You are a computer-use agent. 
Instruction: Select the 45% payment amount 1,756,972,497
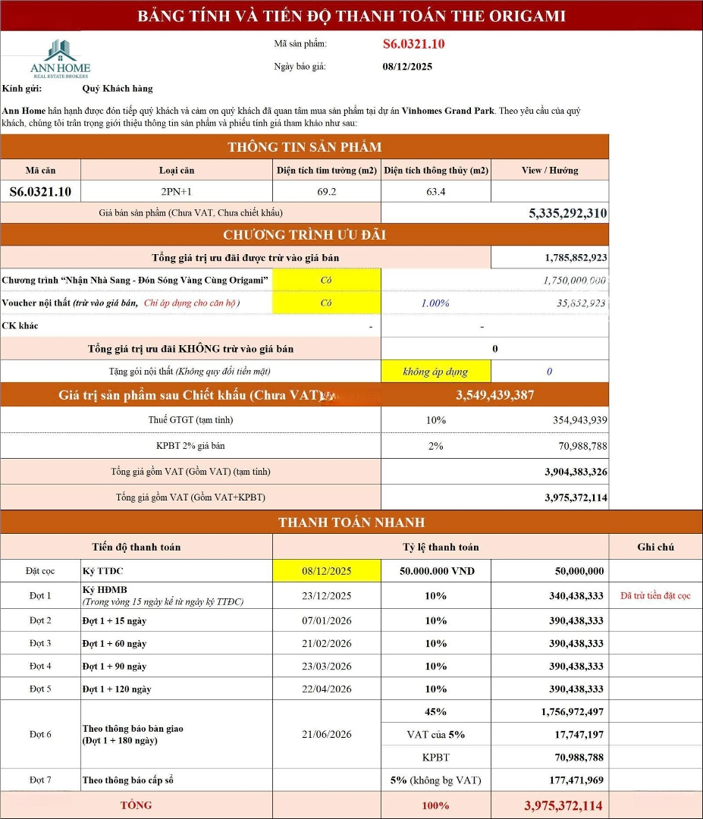[x=573, y=711]
